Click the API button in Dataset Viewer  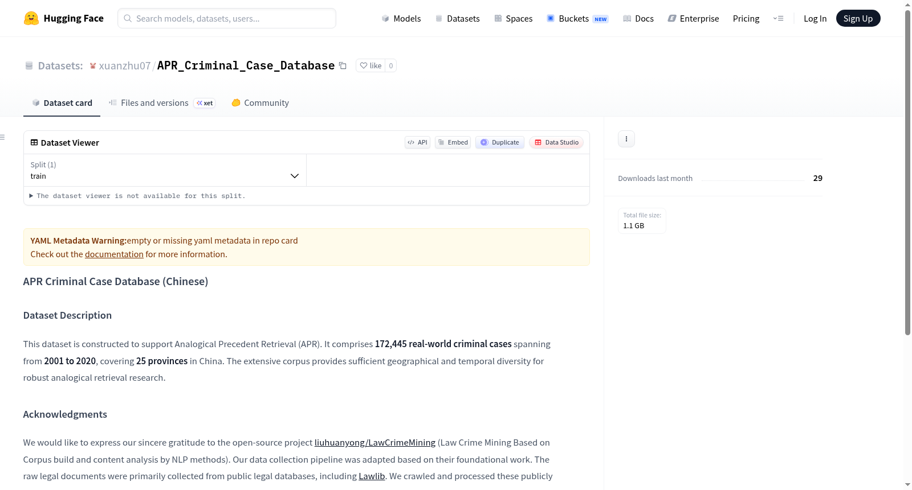click(x=417, y=142)
